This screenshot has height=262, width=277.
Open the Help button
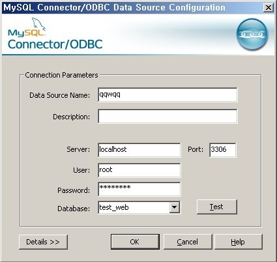point(238,242)
